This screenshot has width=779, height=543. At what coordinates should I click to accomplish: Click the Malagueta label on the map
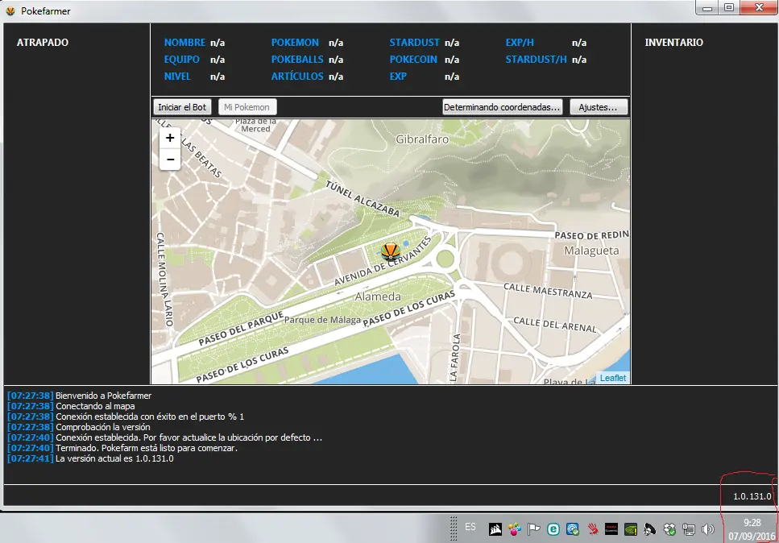coord(592,251)
